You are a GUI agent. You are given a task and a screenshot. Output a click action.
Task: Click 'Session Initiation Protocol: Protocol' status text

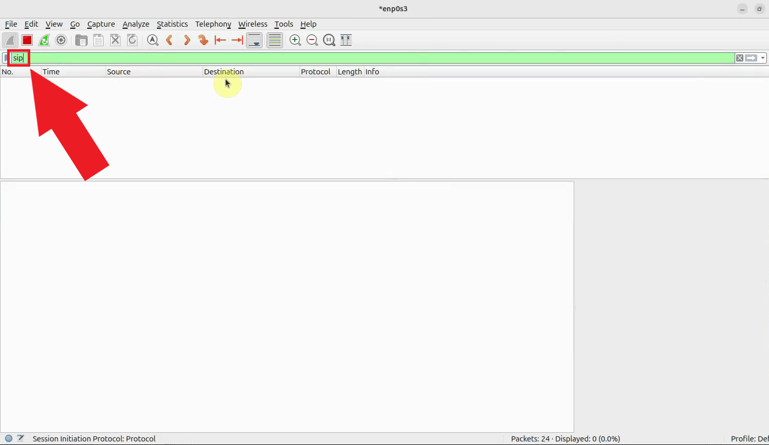point(94,439)
